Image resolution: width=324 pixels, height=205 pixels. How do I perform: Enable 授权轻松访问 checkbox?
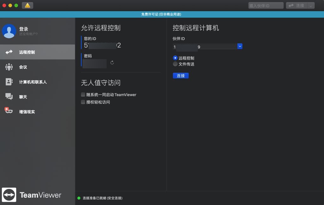[x=83, y=102]
